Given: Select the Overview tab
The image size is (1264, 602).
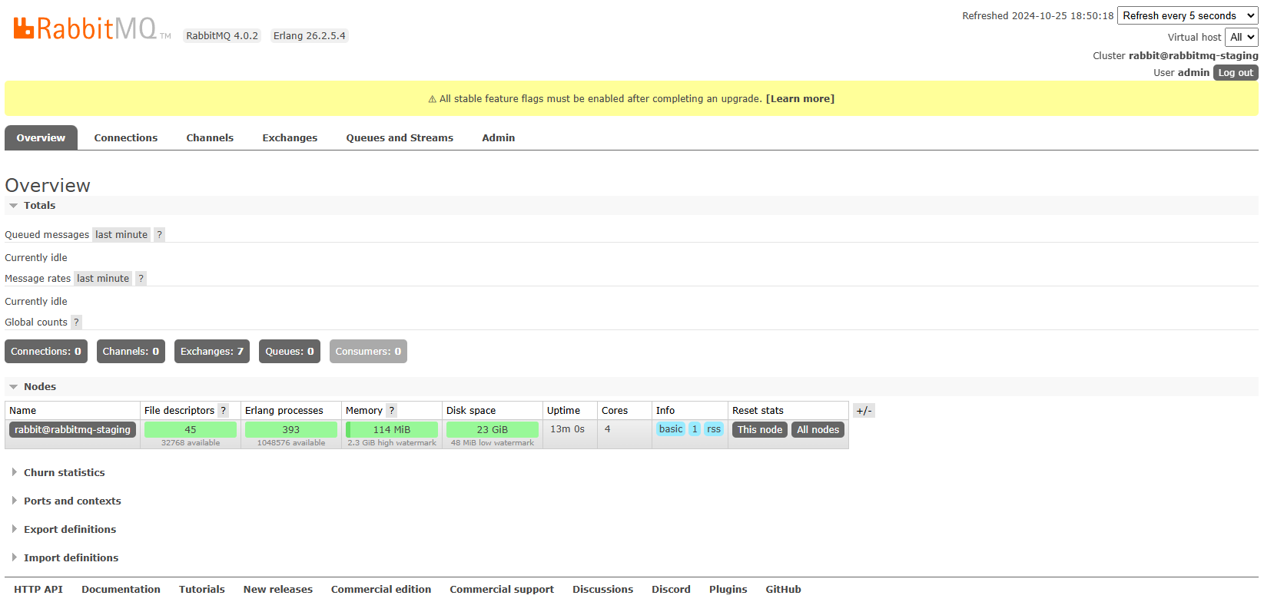Looking at the screenshot, I should (x=41, y=138).
